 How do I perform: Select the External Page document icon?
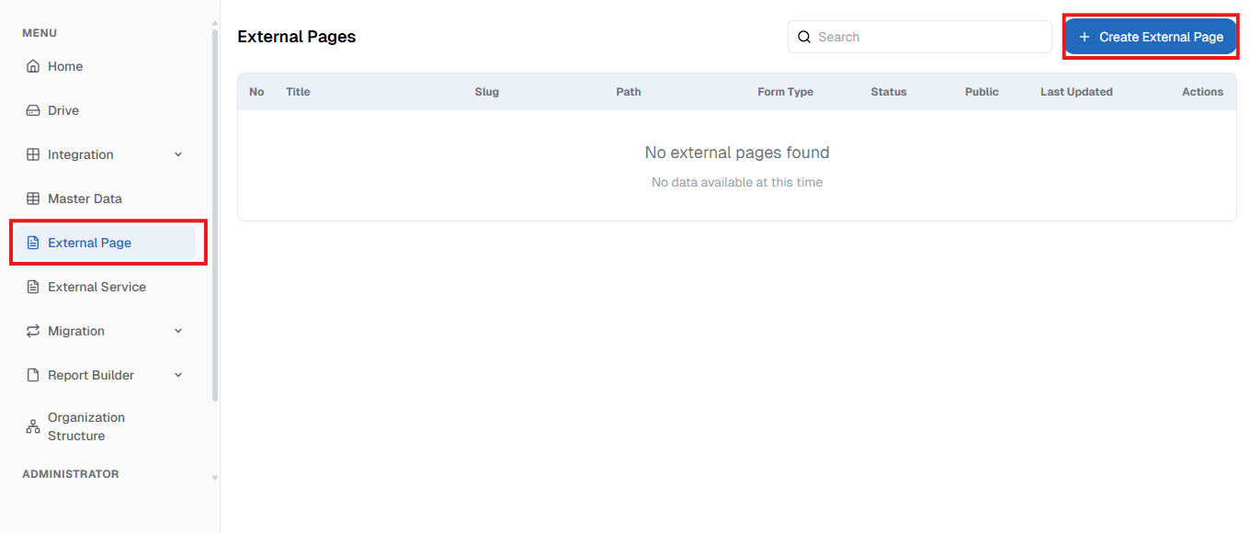click(x=32, y=243)
